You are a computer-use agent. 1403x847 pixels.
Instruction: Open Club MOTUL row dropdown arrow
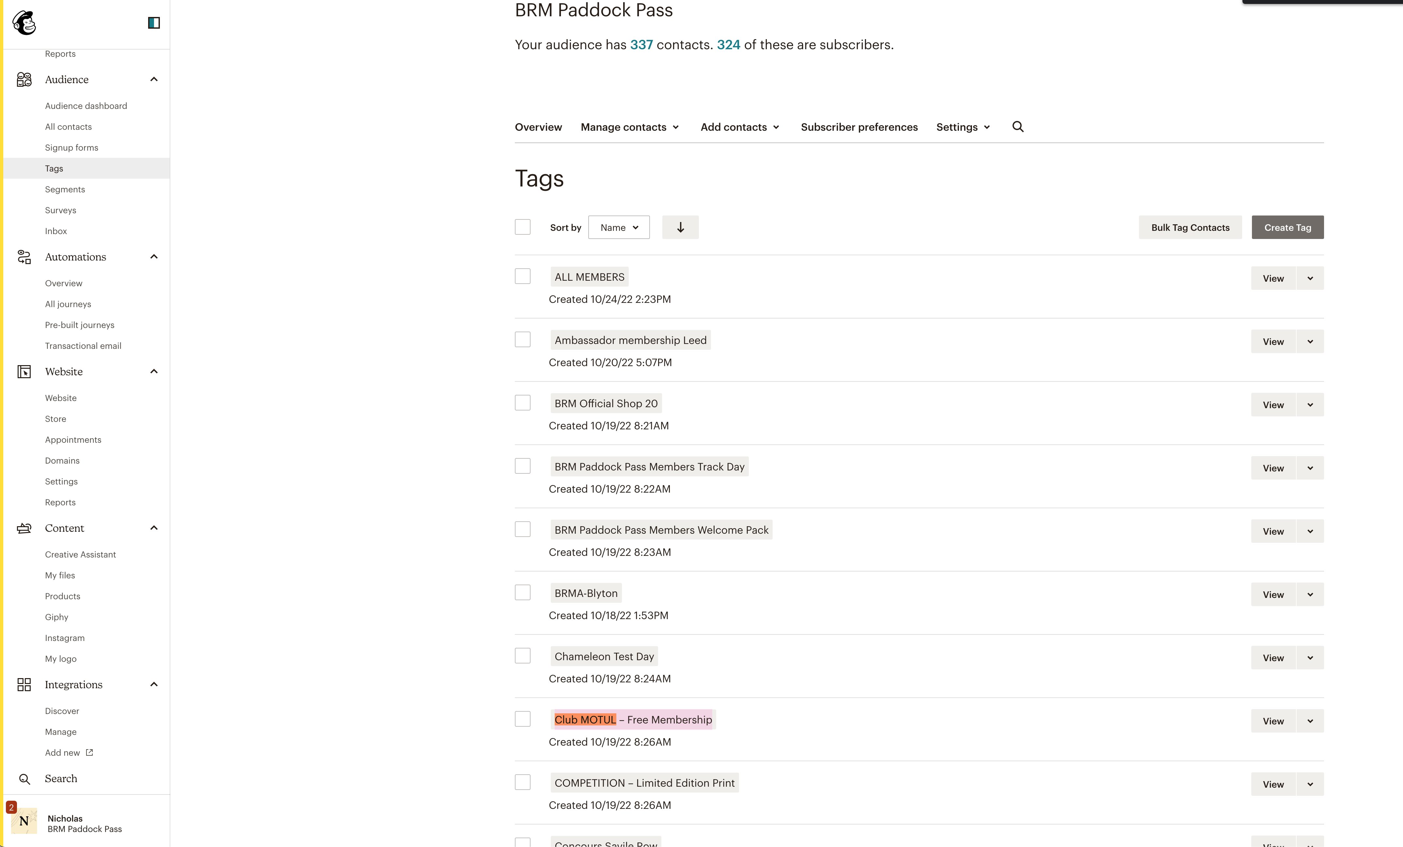(x=1310, y=721)
